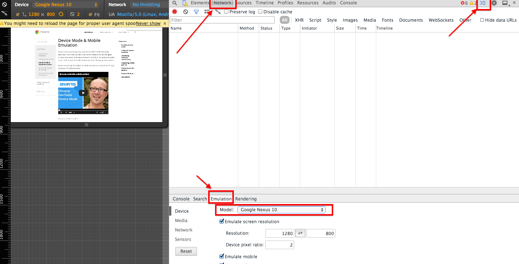Screen dimensions: 519x264
Task: Click the resolution width field 1280
Action: (x=280, y=234)
